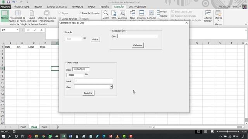Click the Local input field
This screenshot has height=139, width=248.
93,81
